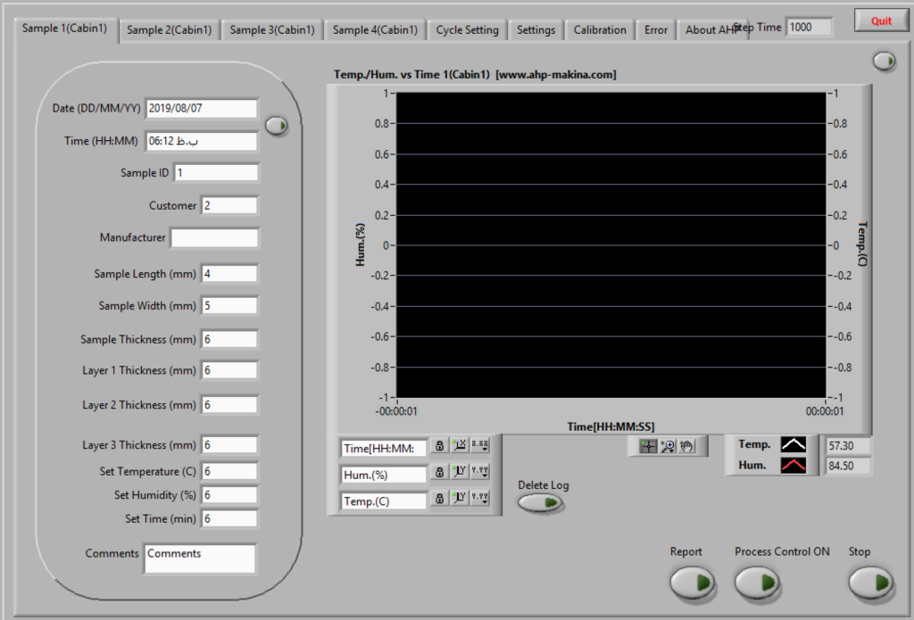Switch to the Cycle Setting tab
The image size is (914, 620).
point(467,29)
